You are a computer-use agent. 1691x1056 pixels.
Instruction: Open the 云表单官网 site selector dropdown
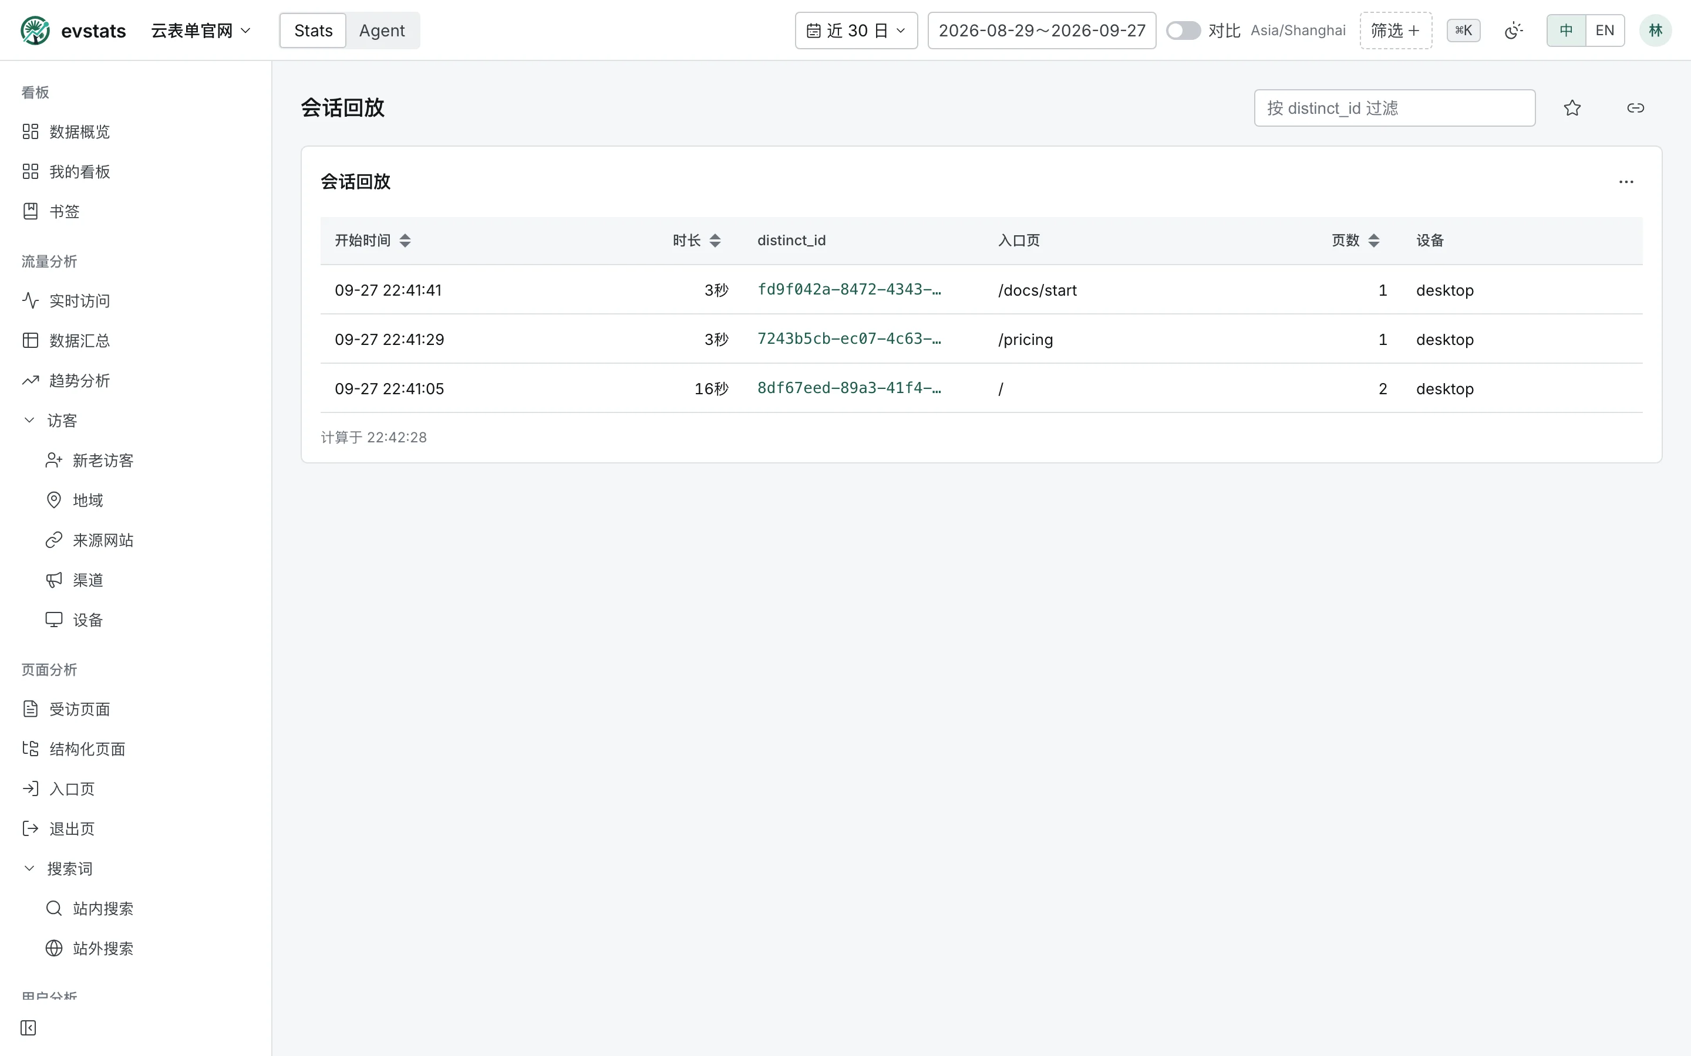pos(201,31)
